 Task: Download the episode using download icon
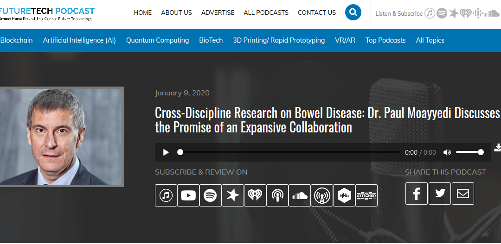pyautogui.click(x=498, y=148)
